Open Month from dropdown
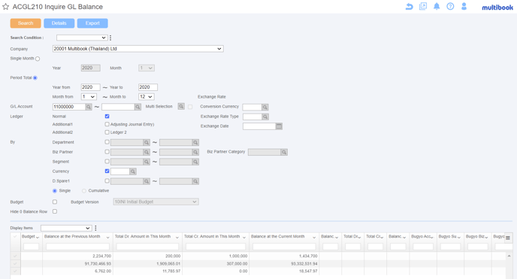Screen dimensions: 517x279 (x=89, y=97)
